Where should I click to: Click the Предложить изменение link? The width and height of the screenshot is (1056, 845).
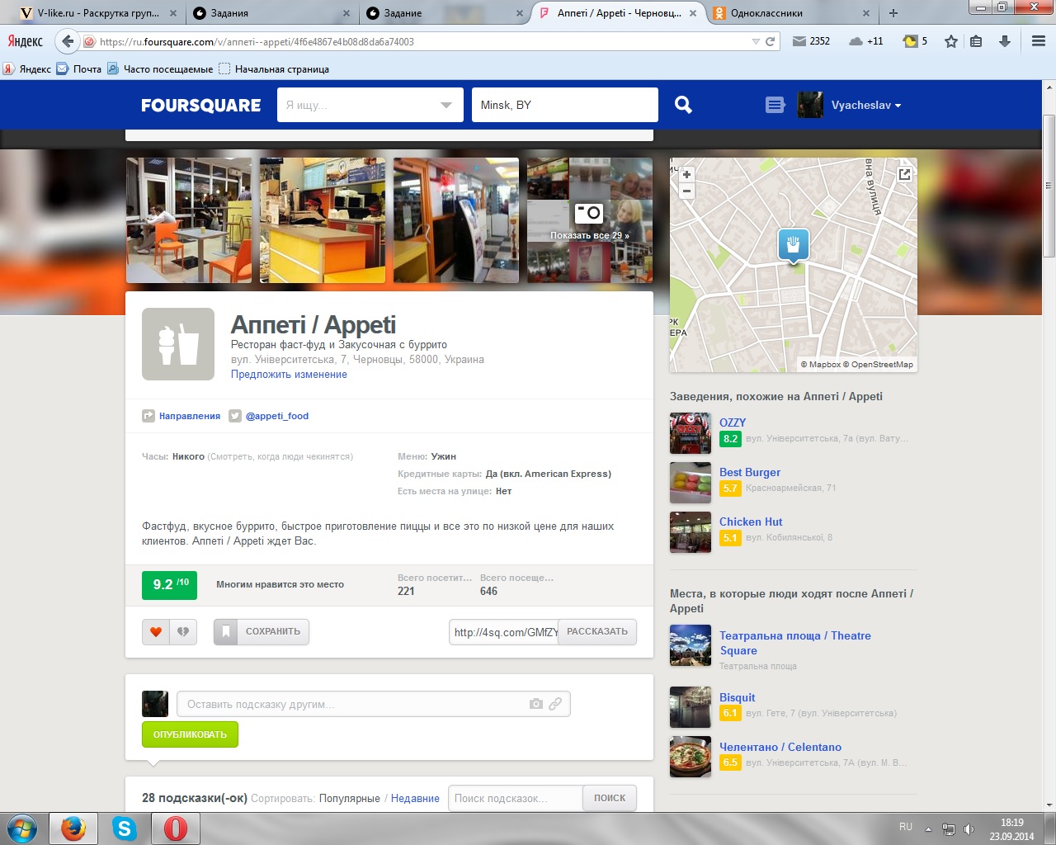pyautogui.click(x=289, y=375)
